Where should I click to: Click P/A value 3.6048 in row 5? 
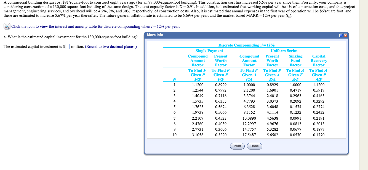click(x=272, y=107)
